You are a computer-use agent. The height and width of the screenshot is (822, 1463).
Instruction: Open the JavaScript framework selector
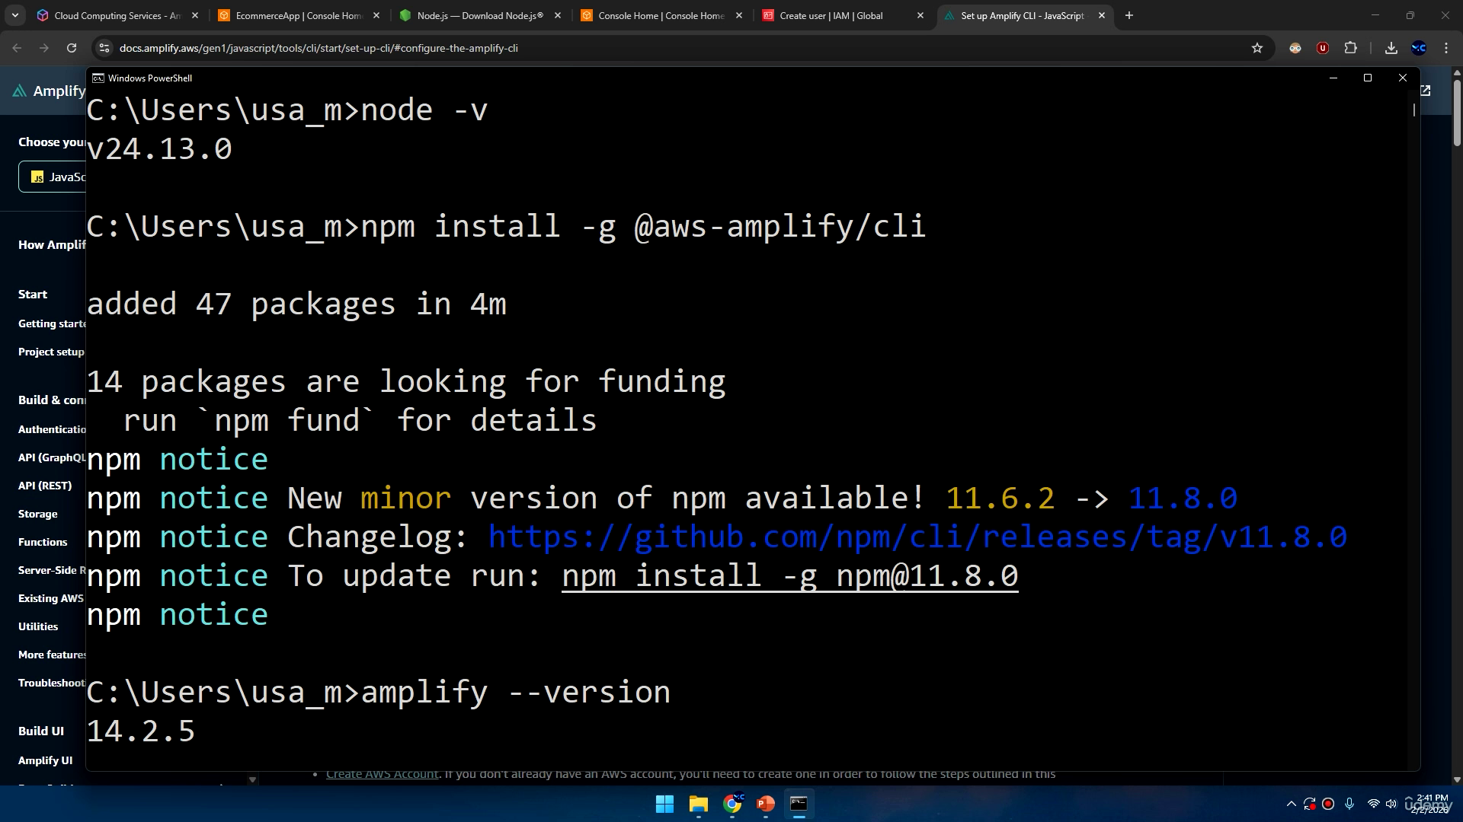53,177
